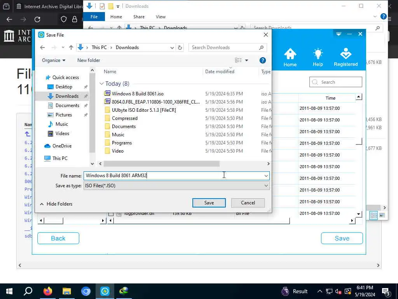Click the dialog Back arrow
This screenshot has height=299, width=398.
pyautogui.click(x=42, y=47)
